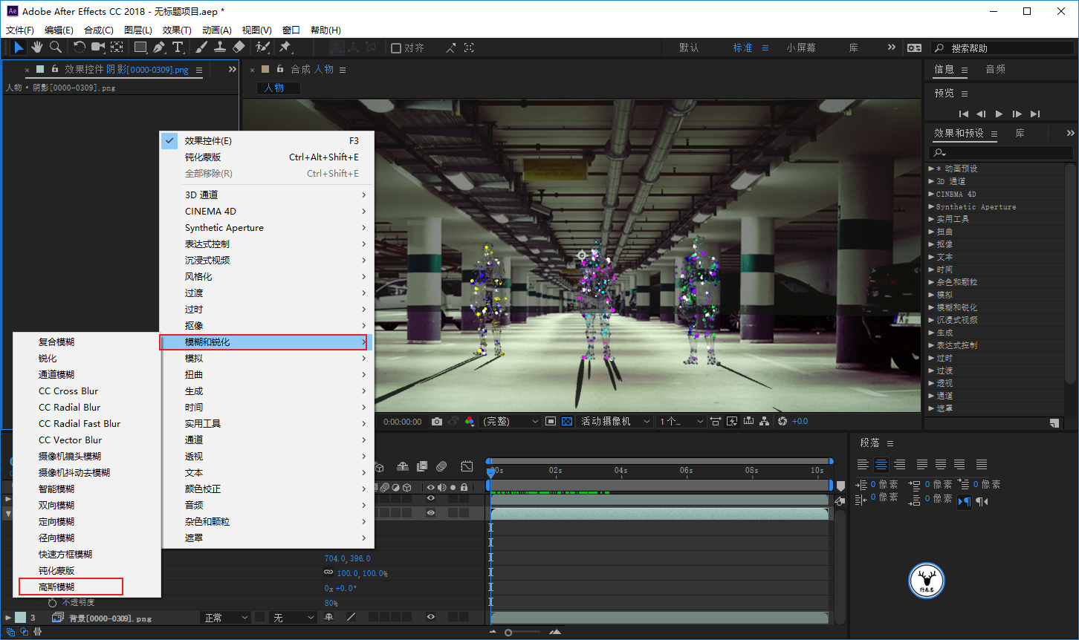1079x640 pixels.
Task: Expand layer 3 背景 disclosure triangle
Action: point(8,618)
